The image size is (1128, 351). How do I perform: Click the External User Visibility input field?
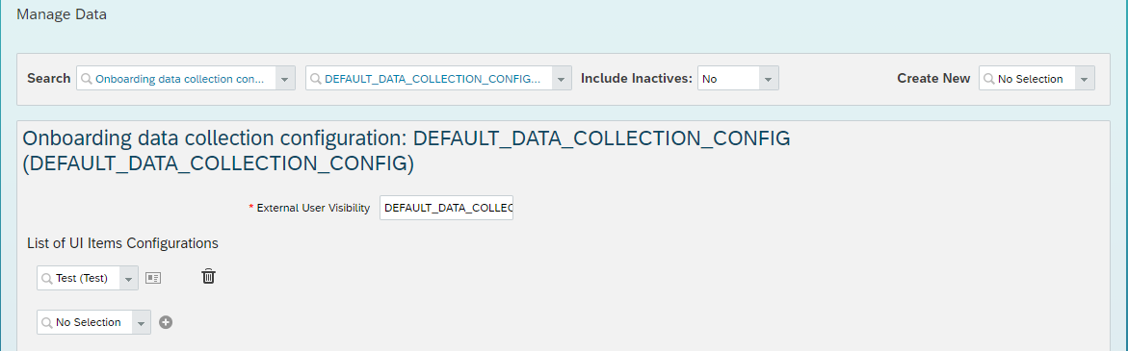(x=446, y=208)
